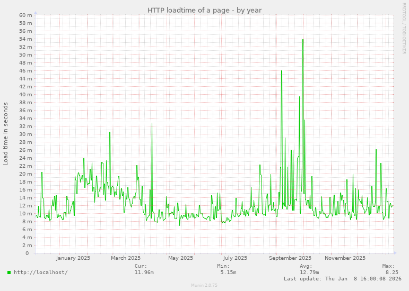Click the "Load time in seconds" axis label
This screenshot has height=291, width=409.
point(5,134)
